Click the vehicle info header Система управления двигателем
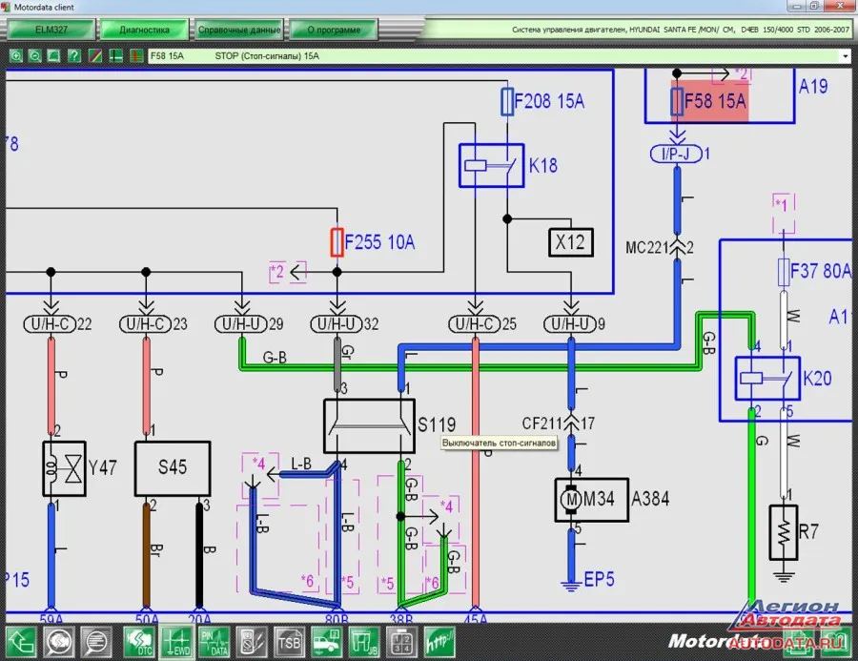Viewport: 858px width, 661px height. 681,30
